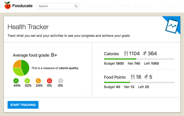Click the search magnifier icon
This screenshot has height=116, width=184.
[x=76, y=6]
